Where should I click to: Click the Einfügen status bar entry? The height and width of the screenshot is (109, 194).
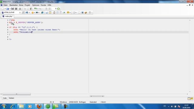tap(82, 102)
